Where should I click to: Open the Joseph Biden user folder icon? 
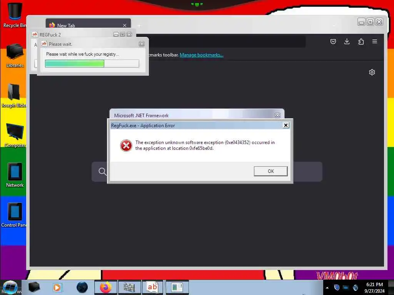coord(14,95)
